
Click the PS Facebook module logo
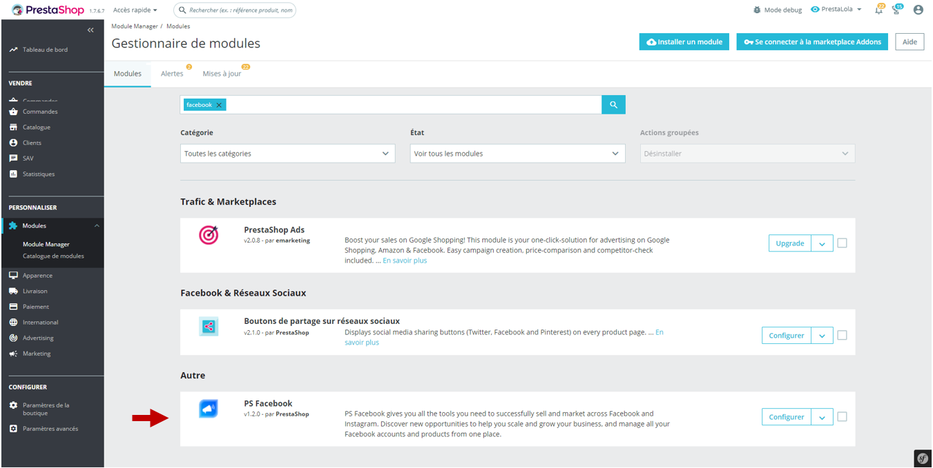[209, 409]
